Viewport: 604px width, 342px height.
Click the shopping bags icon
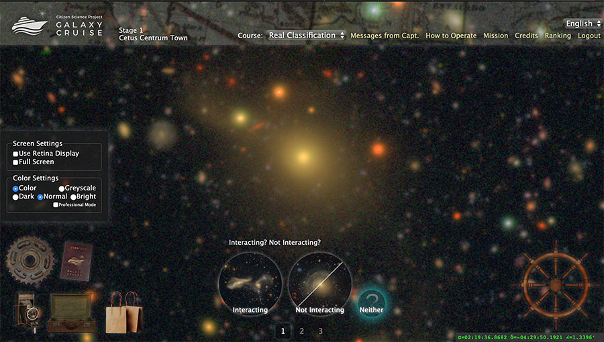click(124, 312)
